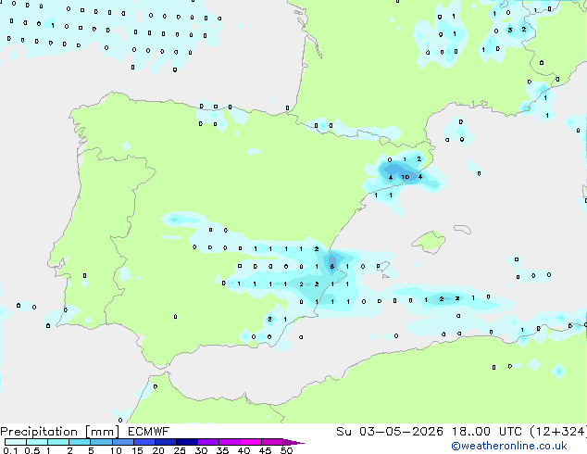The height and width of the screenshot is (454, 587).
Task: Click the '10' precipitation value on the map
Action: click(405, 177)
